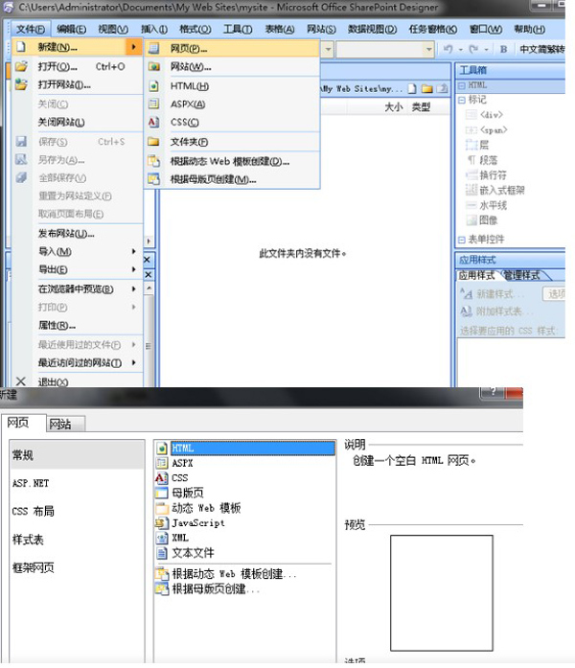The height and width of the screenshot is (668, 575).
Task: Collapse the 标记 section in the toolbox
Action: click(x=462, y=100)
